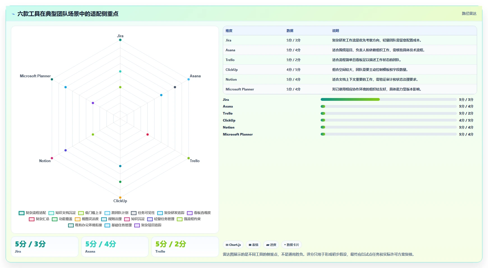Viewport: 488px width, 268px height.
Task: Click Trello's 5分 / 2分 table cell
Action: pyautogui.click(x=293, y=60)
